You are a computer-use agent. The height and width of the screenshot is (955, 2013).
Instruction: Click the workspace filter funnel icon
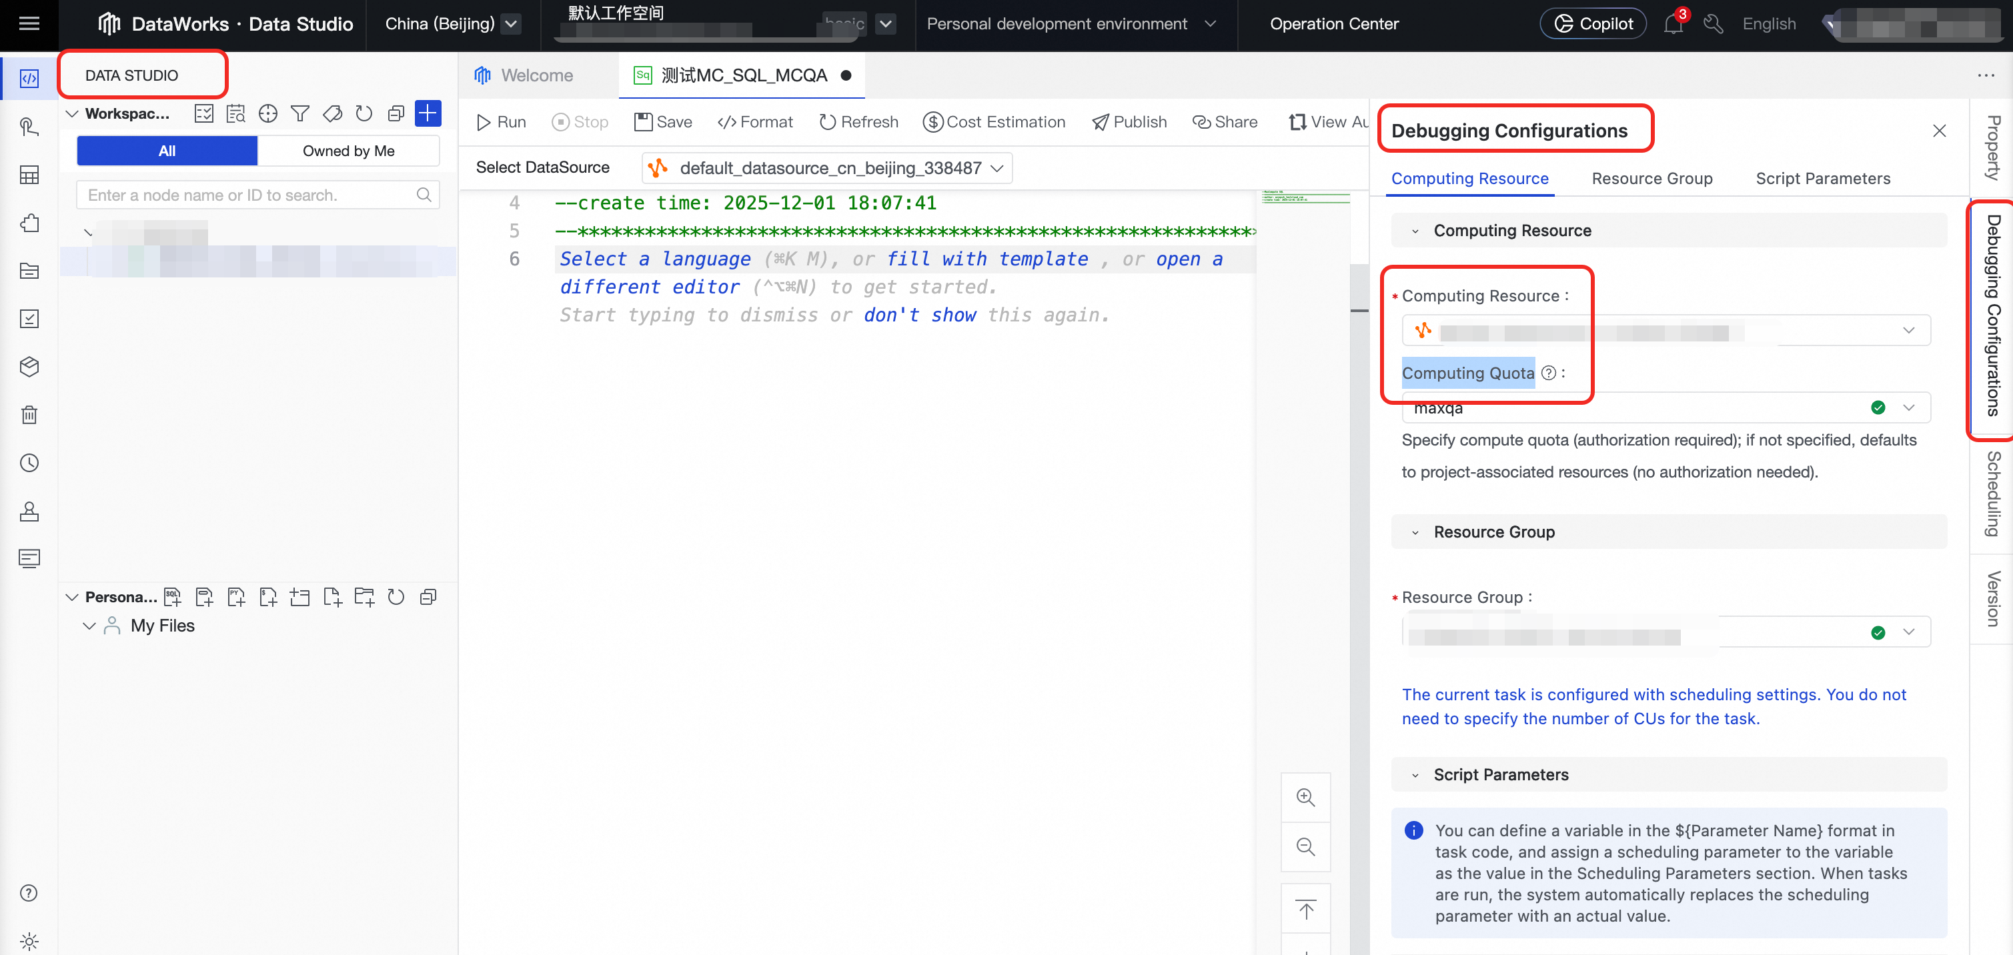(x=300, y=114)
